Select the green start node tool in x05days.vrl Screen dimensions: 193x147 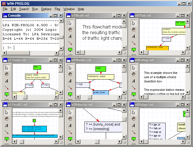pyautogui.click(x=134, y=139)
